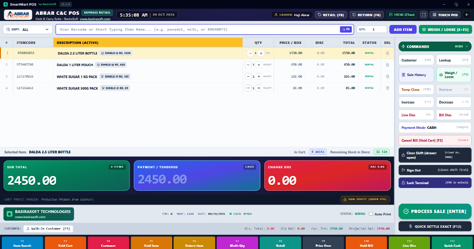Click the DESCRIPTION (ACTIVE) column header
The width and height of the screenshot is (474, 249).
click(148, 43)
